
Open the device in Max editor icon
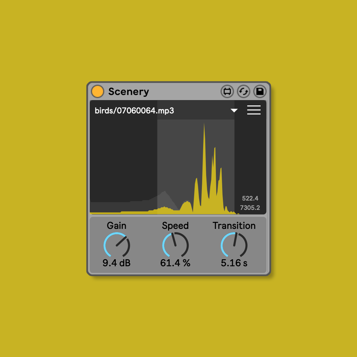[x=227, y=91]
